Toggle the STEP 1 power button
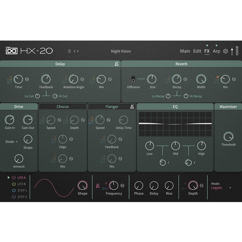242x242 pixels. [x=14, y=190]
